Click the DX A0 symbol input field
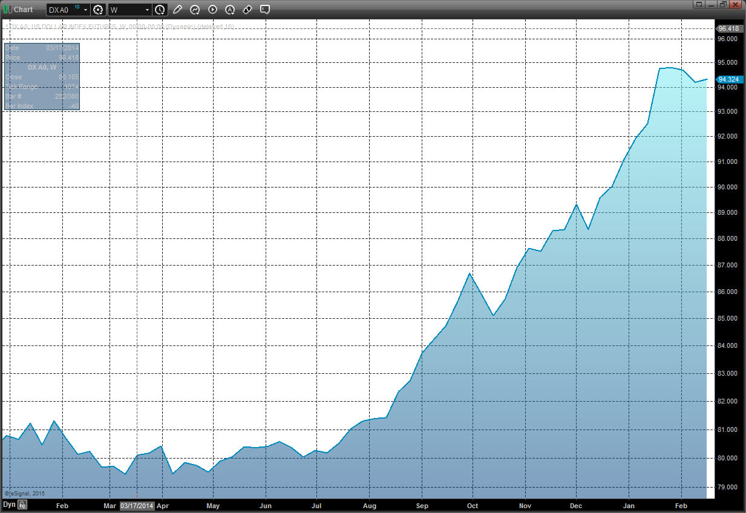 [62, 10]
